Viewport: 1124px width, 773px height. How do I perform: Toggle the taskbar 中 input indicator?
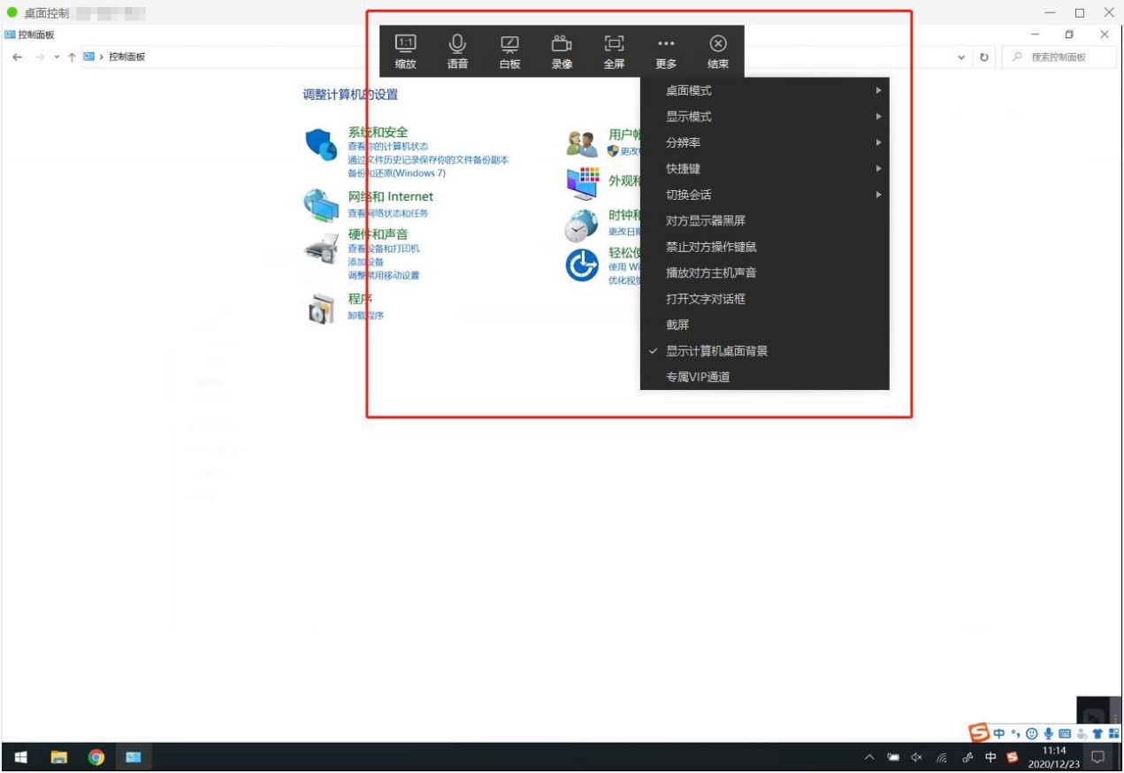(x=990, y=757)
